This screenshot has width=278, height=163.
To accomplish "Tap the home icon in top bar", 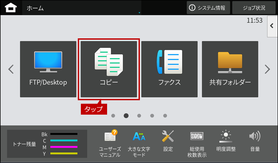I will tap(11, 8).
